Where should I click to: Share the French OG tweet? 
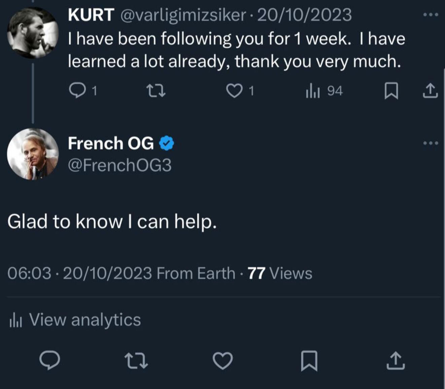[x=396, y=360]
